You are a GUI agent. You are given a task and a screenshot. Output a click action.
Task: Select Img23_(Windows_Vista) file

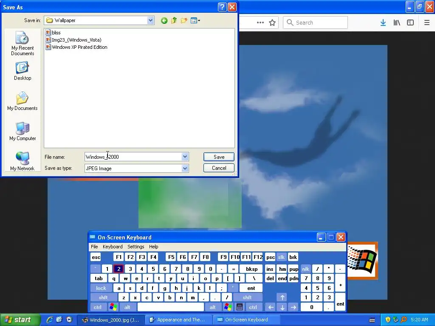[74, 39]
